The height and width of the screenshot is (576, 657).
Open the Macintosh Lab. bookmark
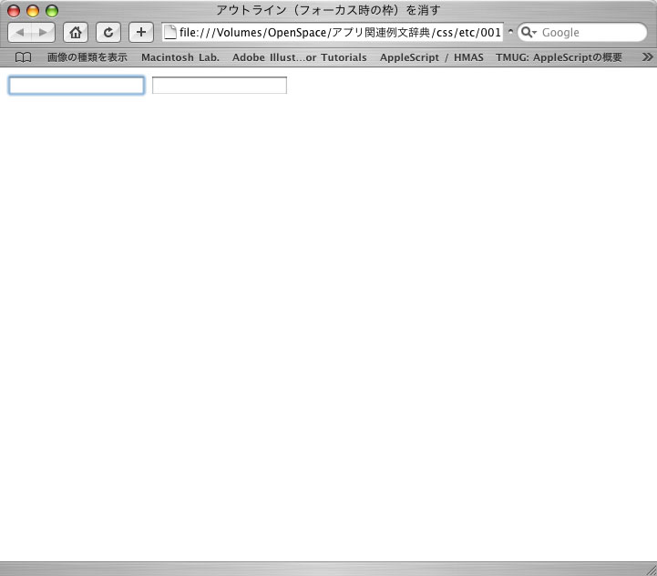180,57
